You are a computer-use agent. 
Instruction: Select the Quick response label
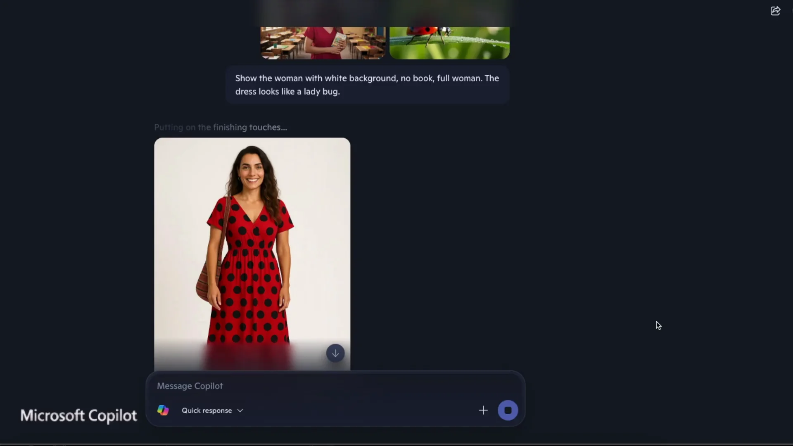pyautogui.click(x=207, y=410)
